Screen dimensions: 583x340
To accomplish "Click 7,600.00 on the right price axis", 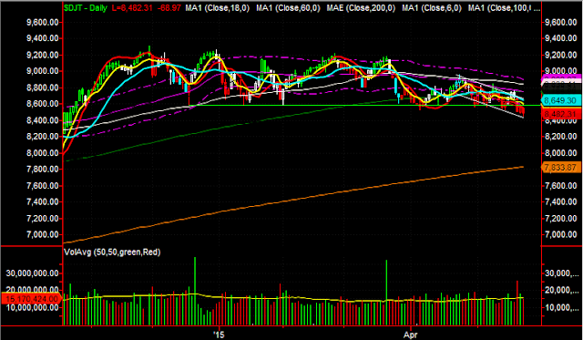I will pos(560,186).
